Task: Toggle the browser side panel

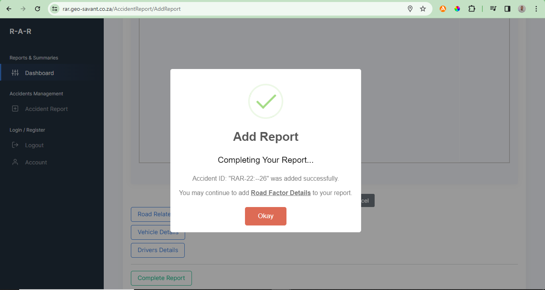Action: click(507, 9)
